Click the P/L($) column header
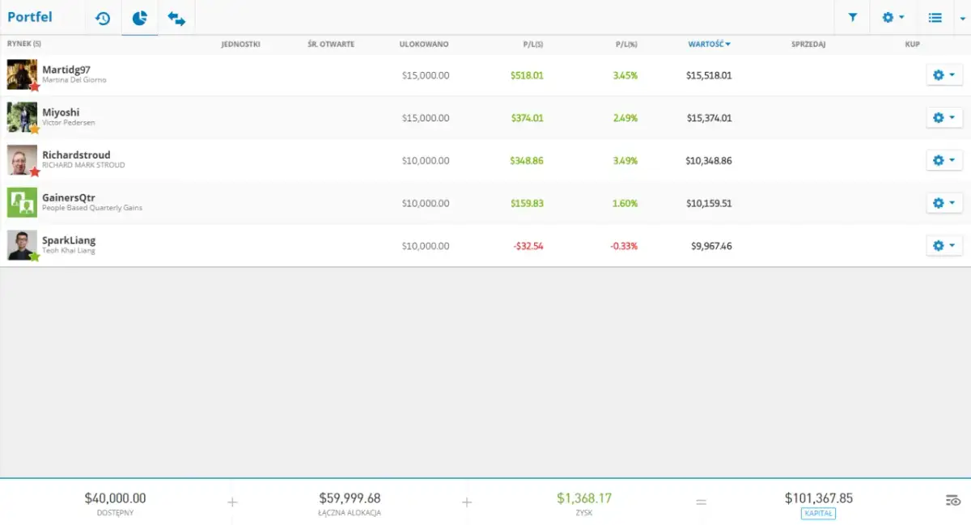This screenshot has height=525, width=971. point(532,44)
